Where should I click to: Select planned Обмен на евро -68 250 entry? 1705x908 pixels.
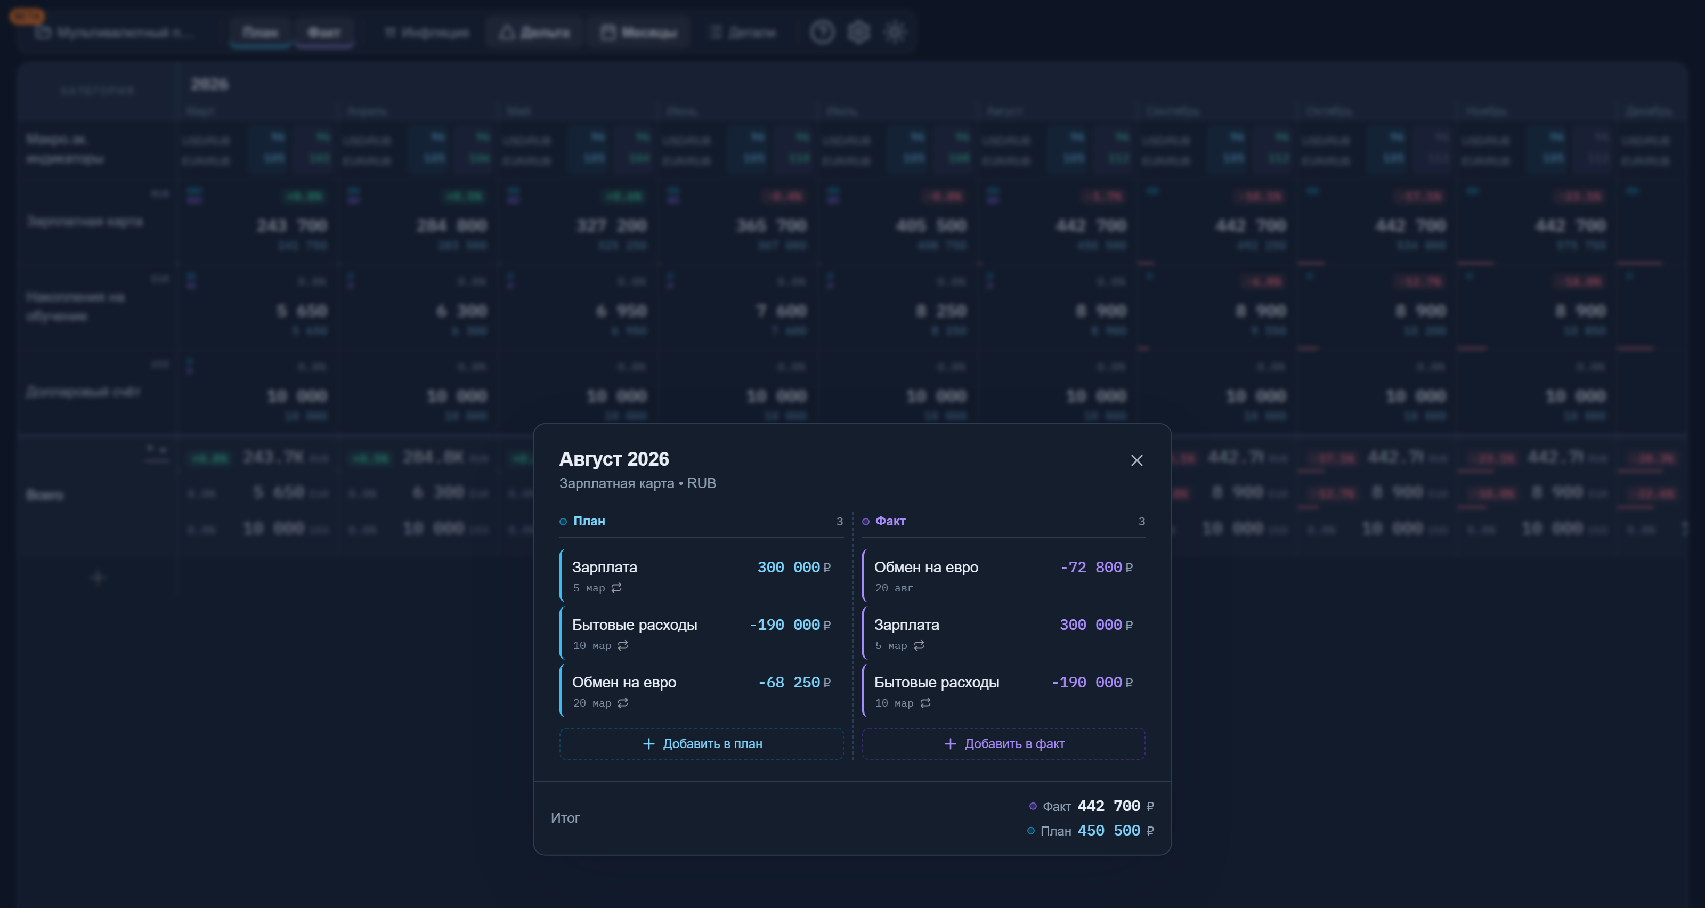(x=702, y=691)
